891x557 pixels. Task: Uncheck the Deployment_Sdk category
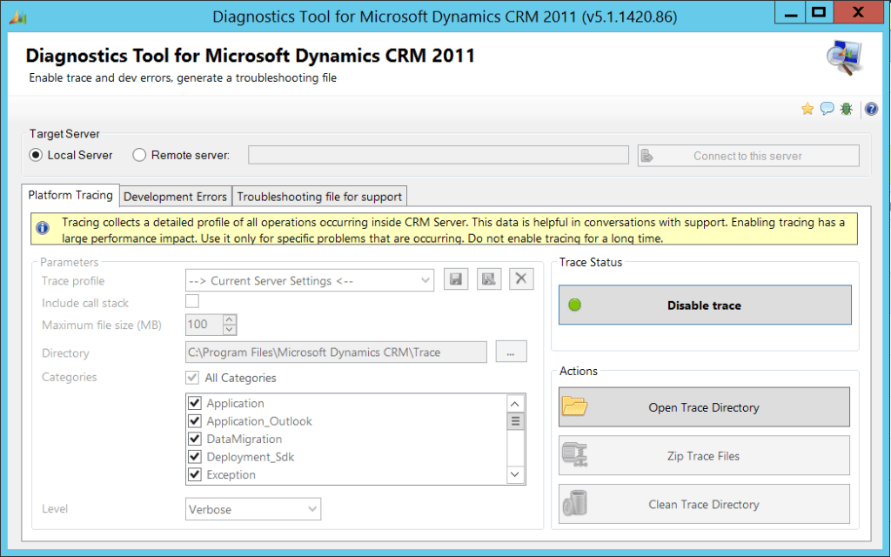pos(195,456)
